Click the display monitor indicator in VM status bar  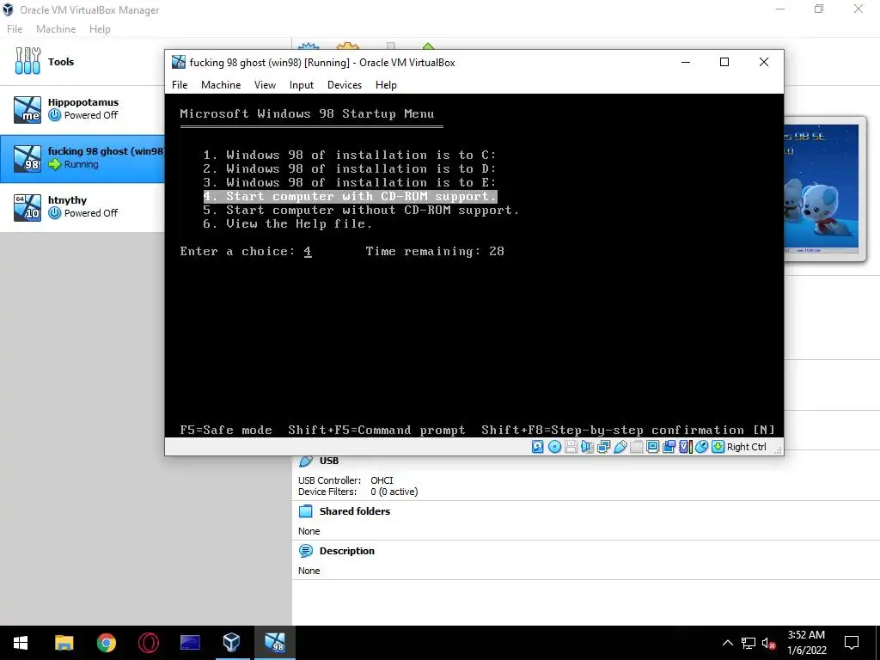point(653,447)
